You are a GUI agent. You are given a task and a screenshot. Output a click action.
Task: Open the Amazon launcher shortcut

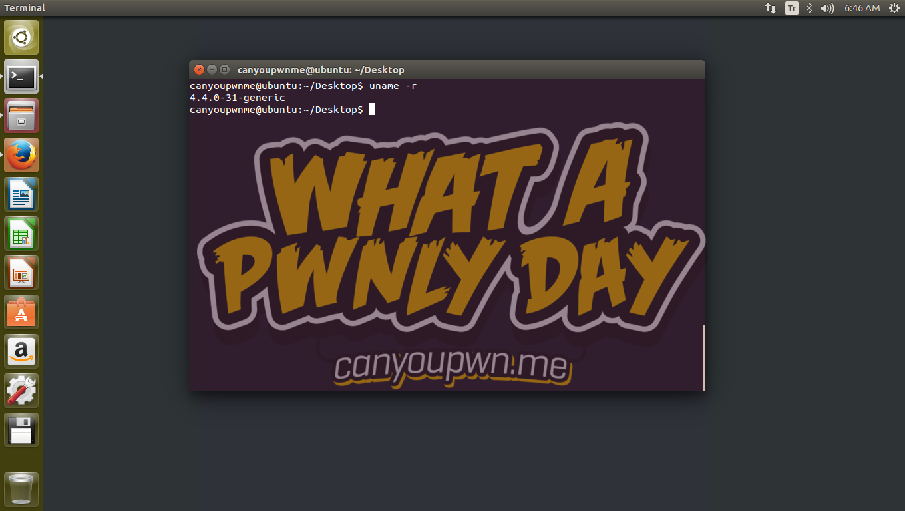[x=21, y=351]
